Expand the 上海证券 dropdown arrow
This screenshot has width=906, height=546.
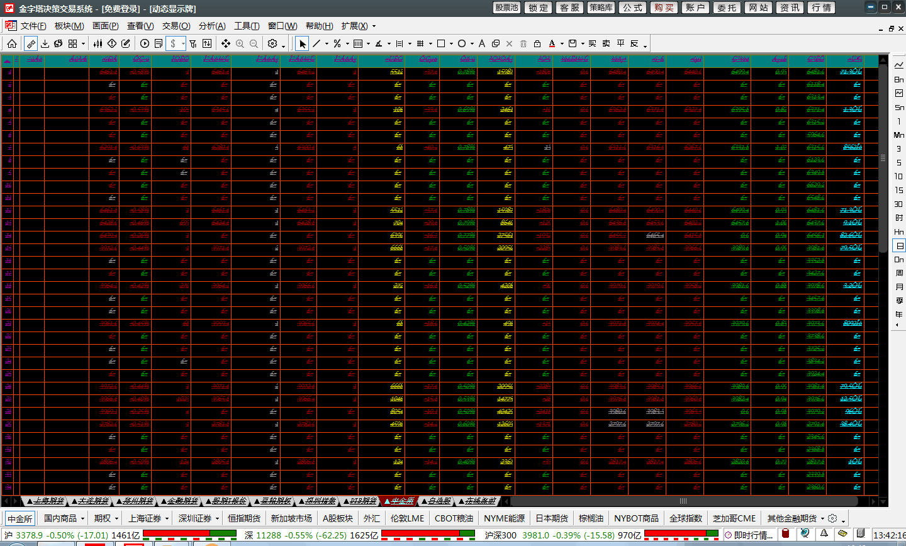(167, 519)
